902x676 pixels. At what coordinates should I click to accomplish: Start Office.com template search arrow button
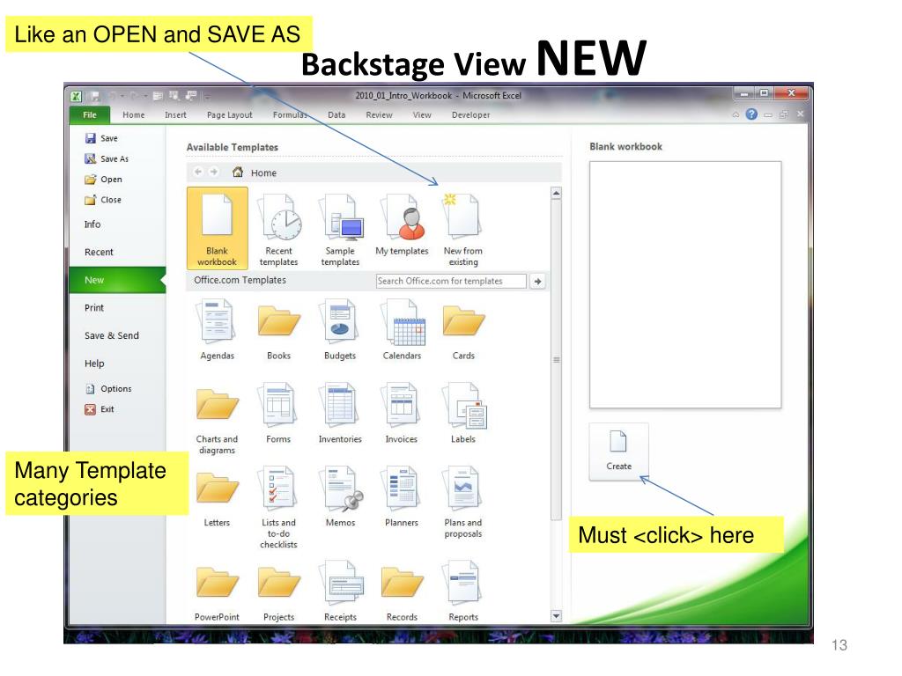(x=537, y=281)
